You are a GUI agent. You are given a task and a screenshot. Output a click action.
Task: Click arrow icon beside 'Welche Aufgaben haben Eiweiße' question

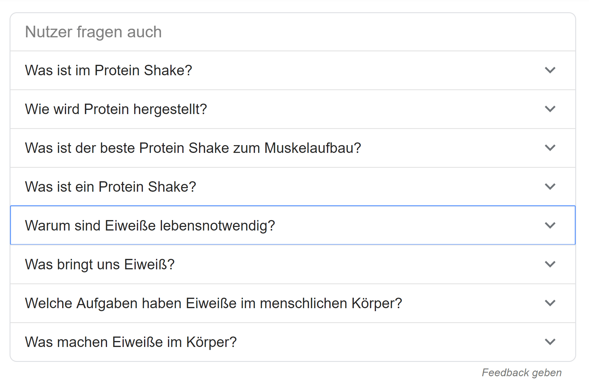550,303
